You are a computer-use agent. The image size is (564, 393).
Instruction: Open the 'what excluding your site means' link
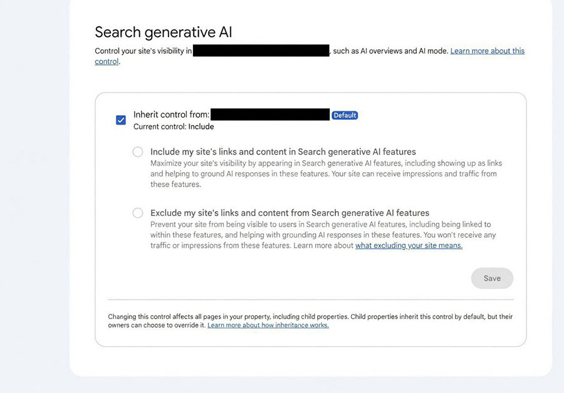pyautogui.click(x=409, y=245)
